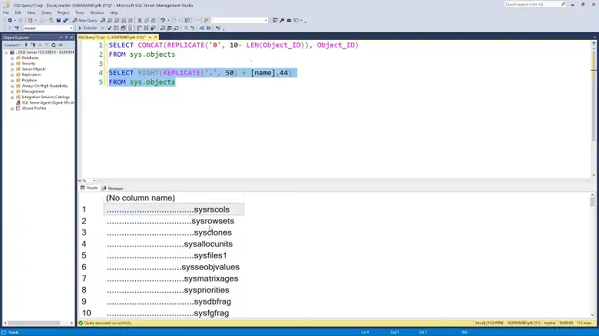Click the navigate back circle icon

(9, 20)
